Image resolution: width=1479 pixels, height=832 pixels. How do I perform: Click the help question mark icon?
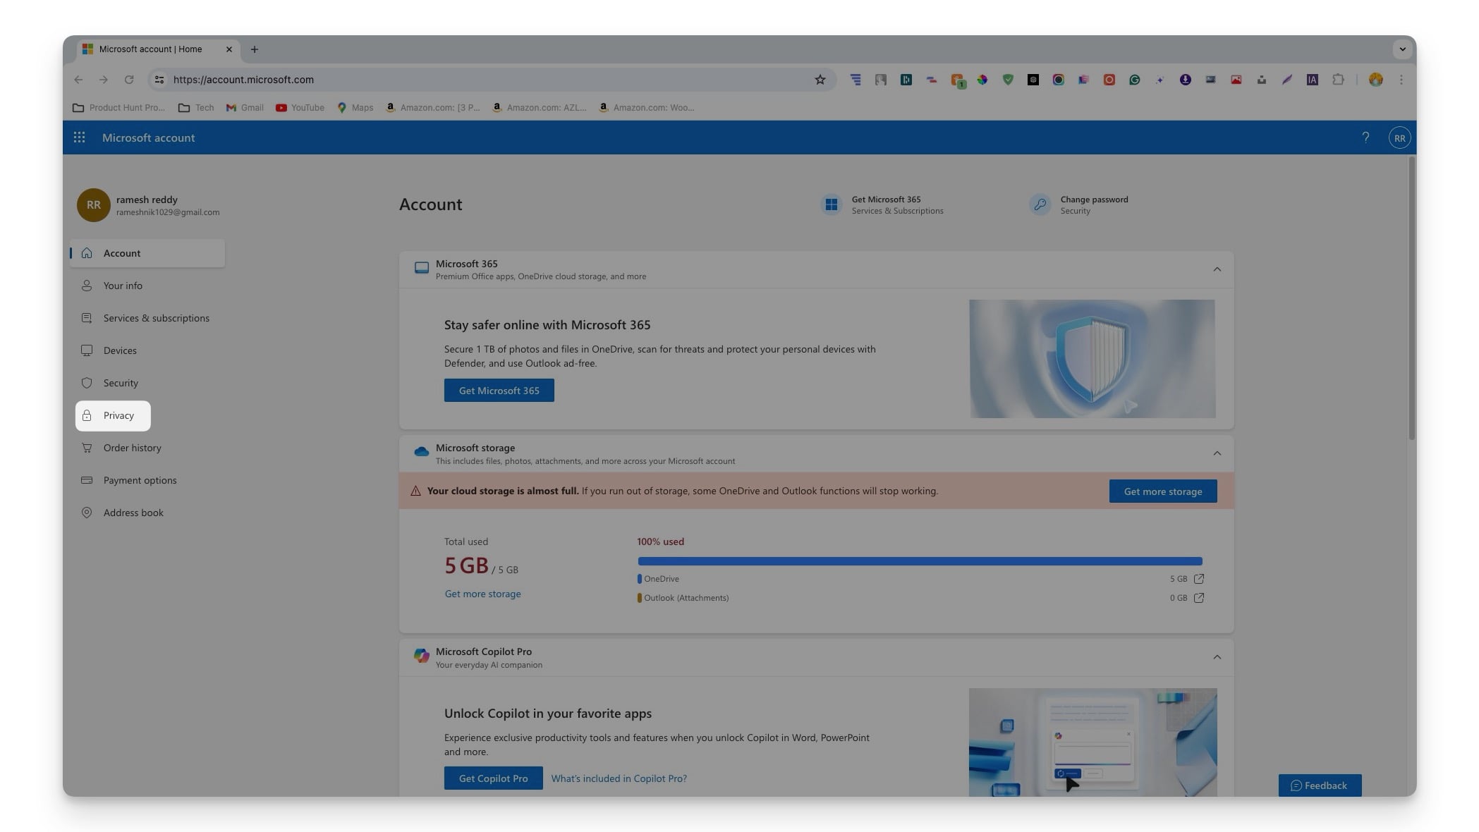click(x=1365, y=137)
